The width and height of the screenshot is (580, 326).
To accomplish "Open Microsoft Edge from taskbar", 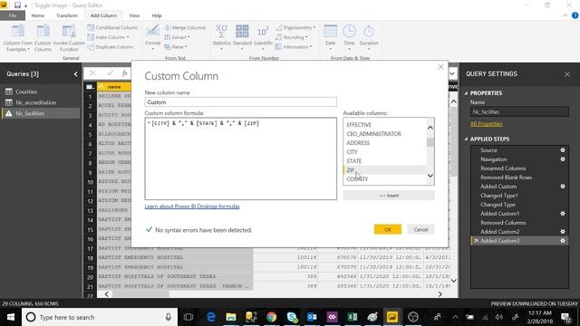I will click(211, 317).
